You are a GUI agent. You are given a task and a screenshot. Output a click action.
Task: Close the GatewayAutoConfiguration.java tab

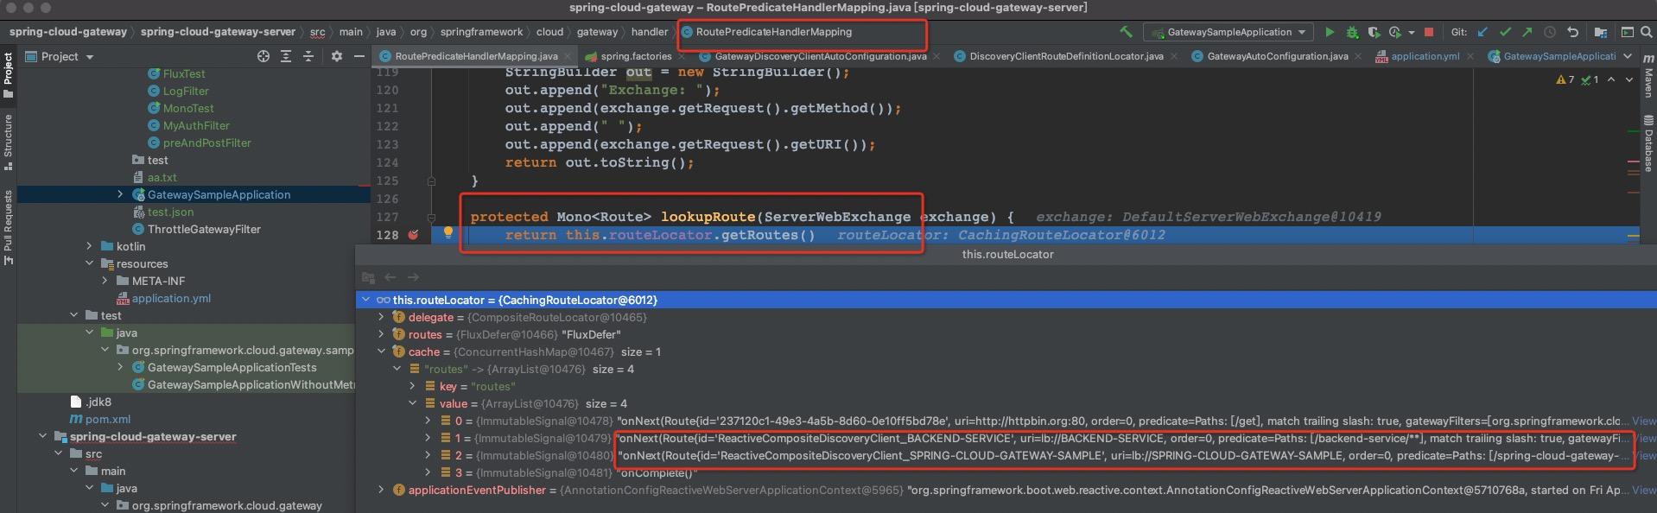(x=1358, y=56)
